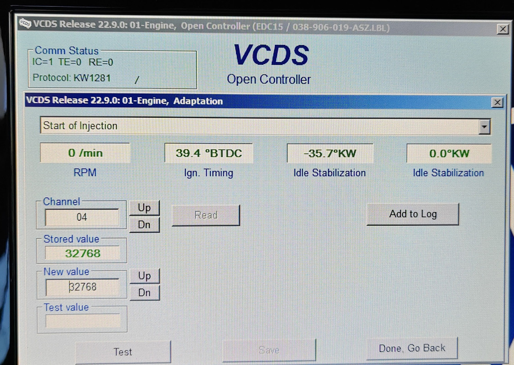Click the Stored value field showing 32768
The height and width of the screenshot is (365, 514).
point(83,253)
